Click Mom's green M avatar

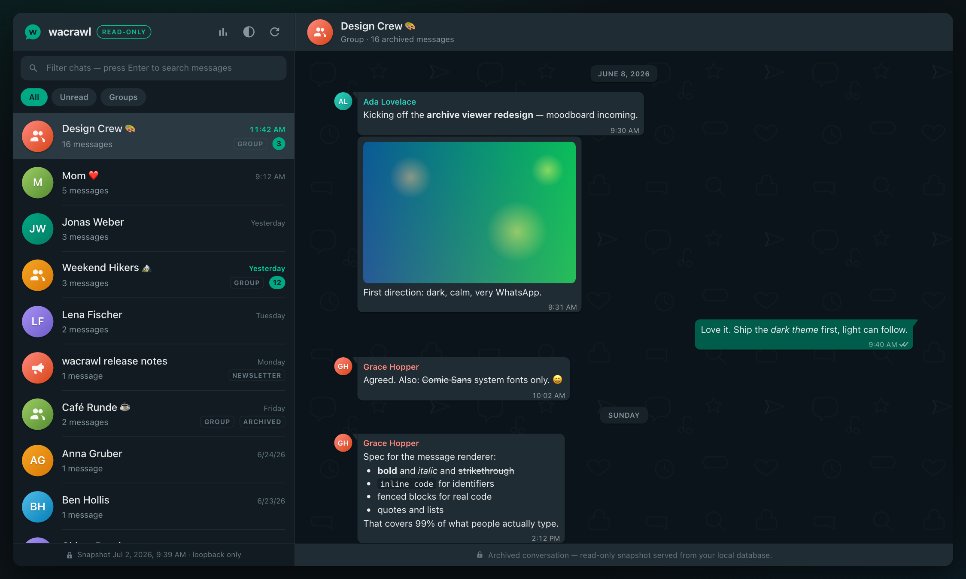click(x=38, y=183)
